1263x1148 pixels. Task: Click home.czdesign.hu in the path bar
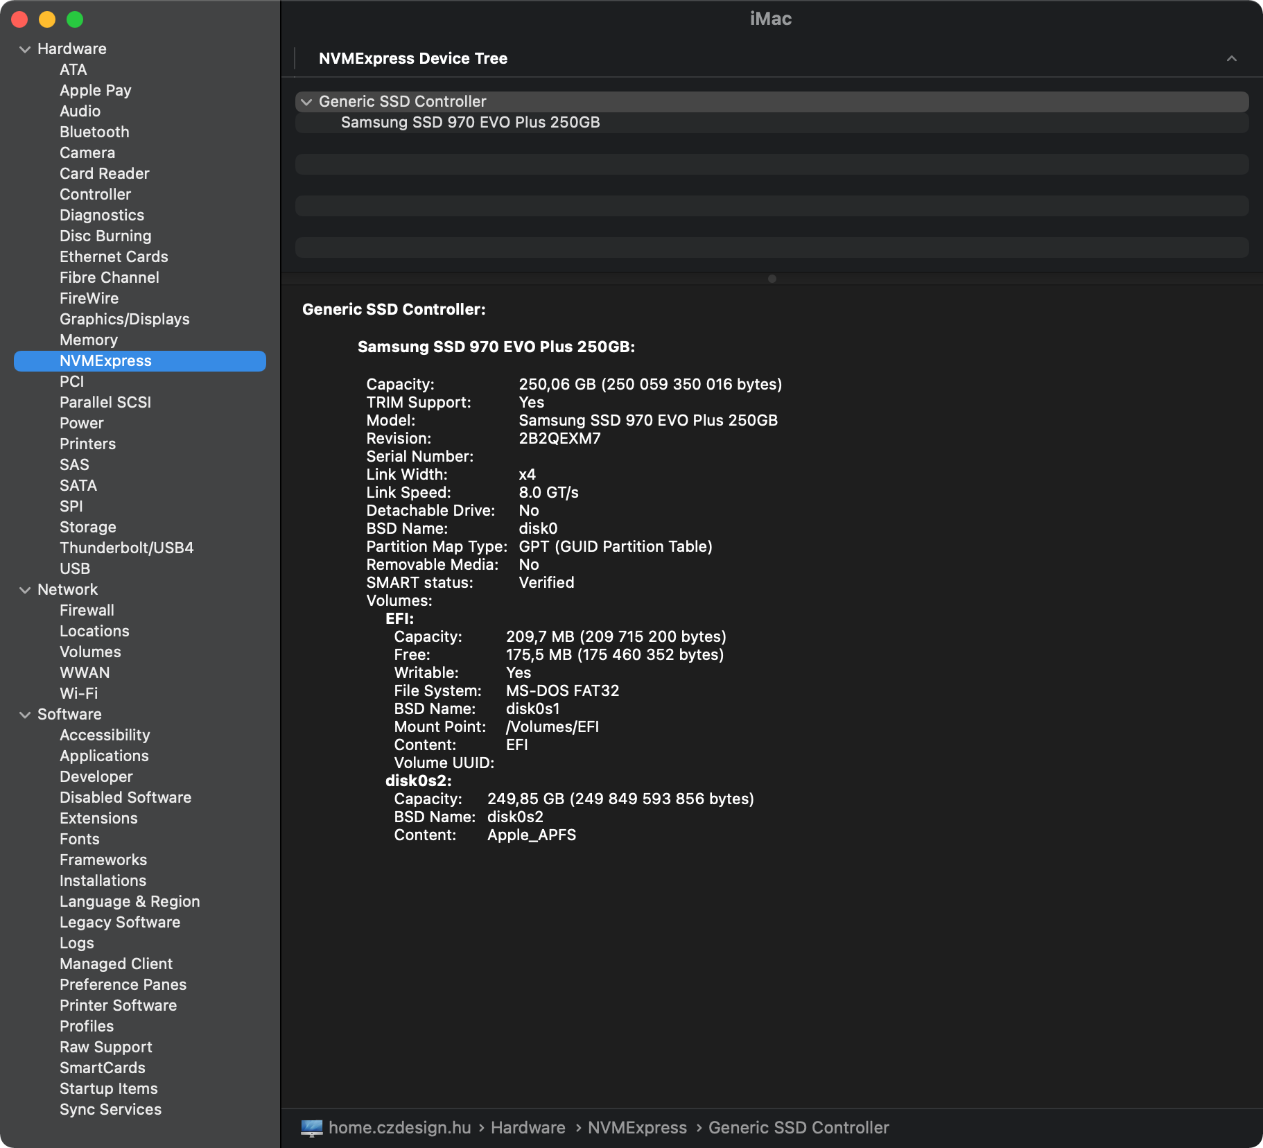point(400,1128)
